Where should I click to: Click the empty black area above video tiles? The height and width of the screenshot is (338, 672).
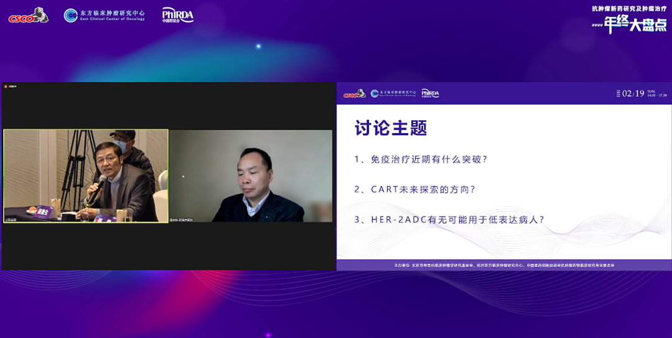168,106
